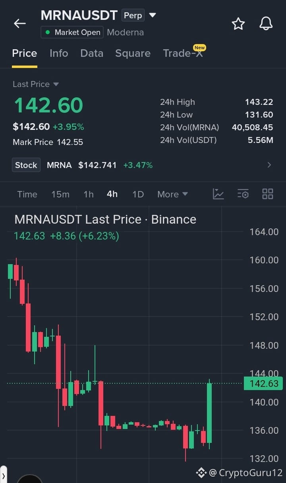Expand the More timeframes dropdown
286x483 pixels.
click(x=172, y=194)
